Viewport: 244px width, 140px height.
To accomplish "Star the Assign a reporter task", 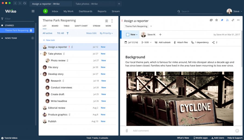I will 217,20.
